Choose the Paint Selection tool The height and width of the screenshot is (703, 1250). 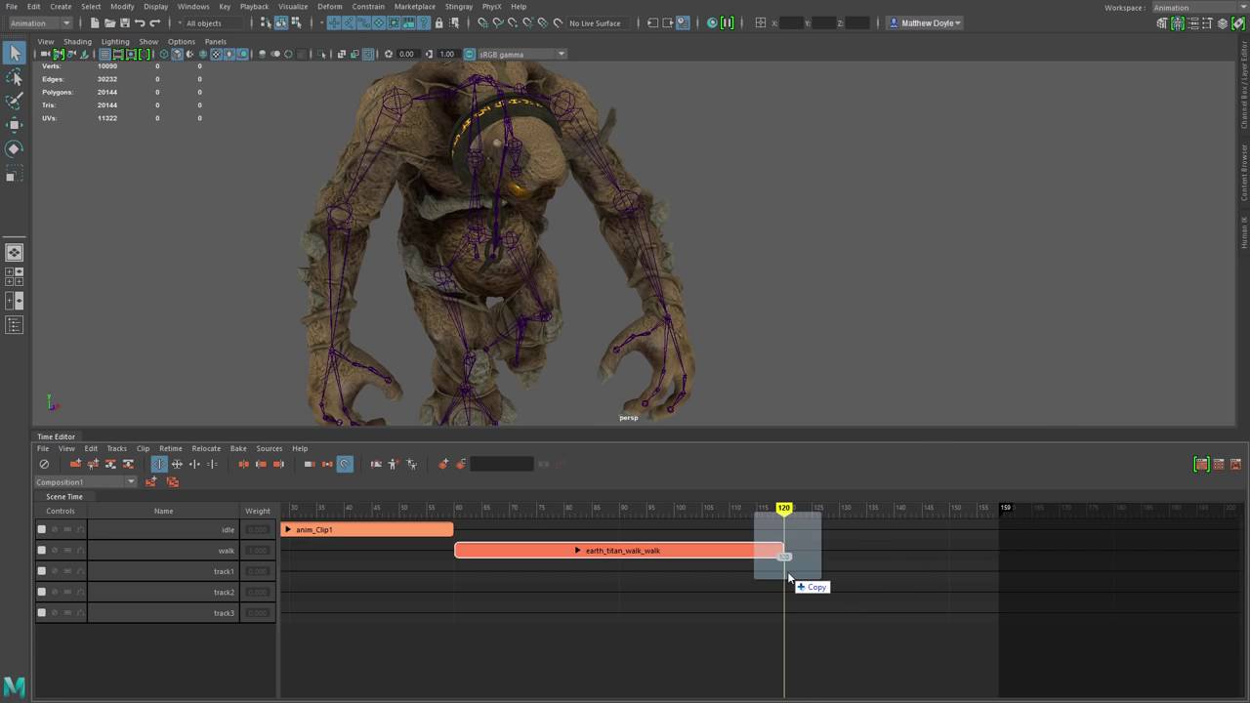pyautogui.click(x=15, y=101)
